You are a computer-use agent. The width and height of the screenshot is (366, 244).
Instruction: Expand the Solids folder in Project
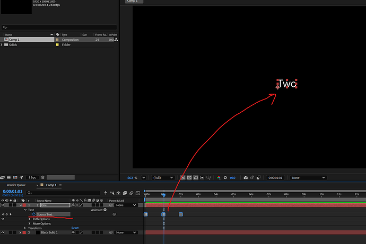2,44
